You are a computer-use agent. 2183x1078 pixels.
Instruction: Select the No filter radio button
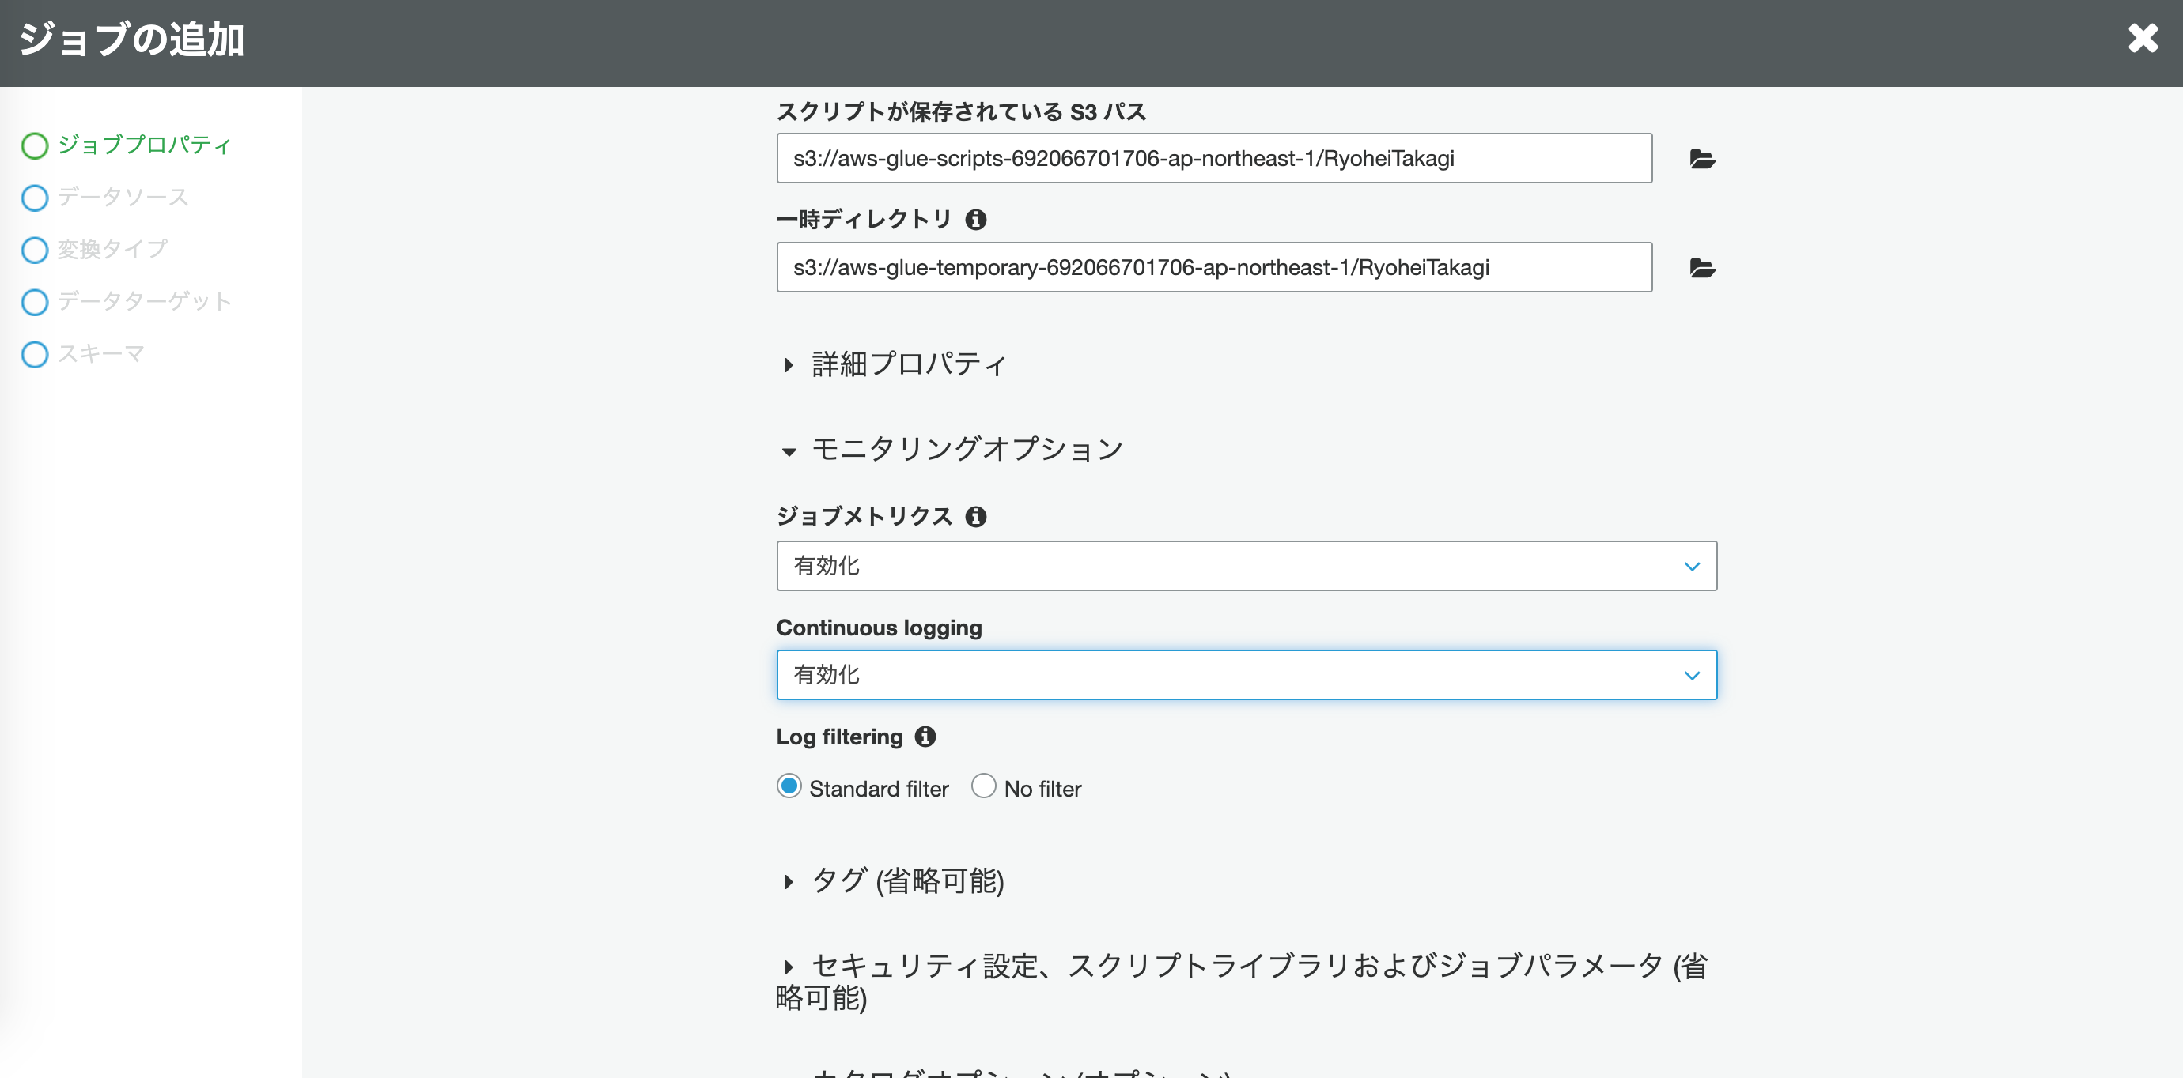coord(983,786)
